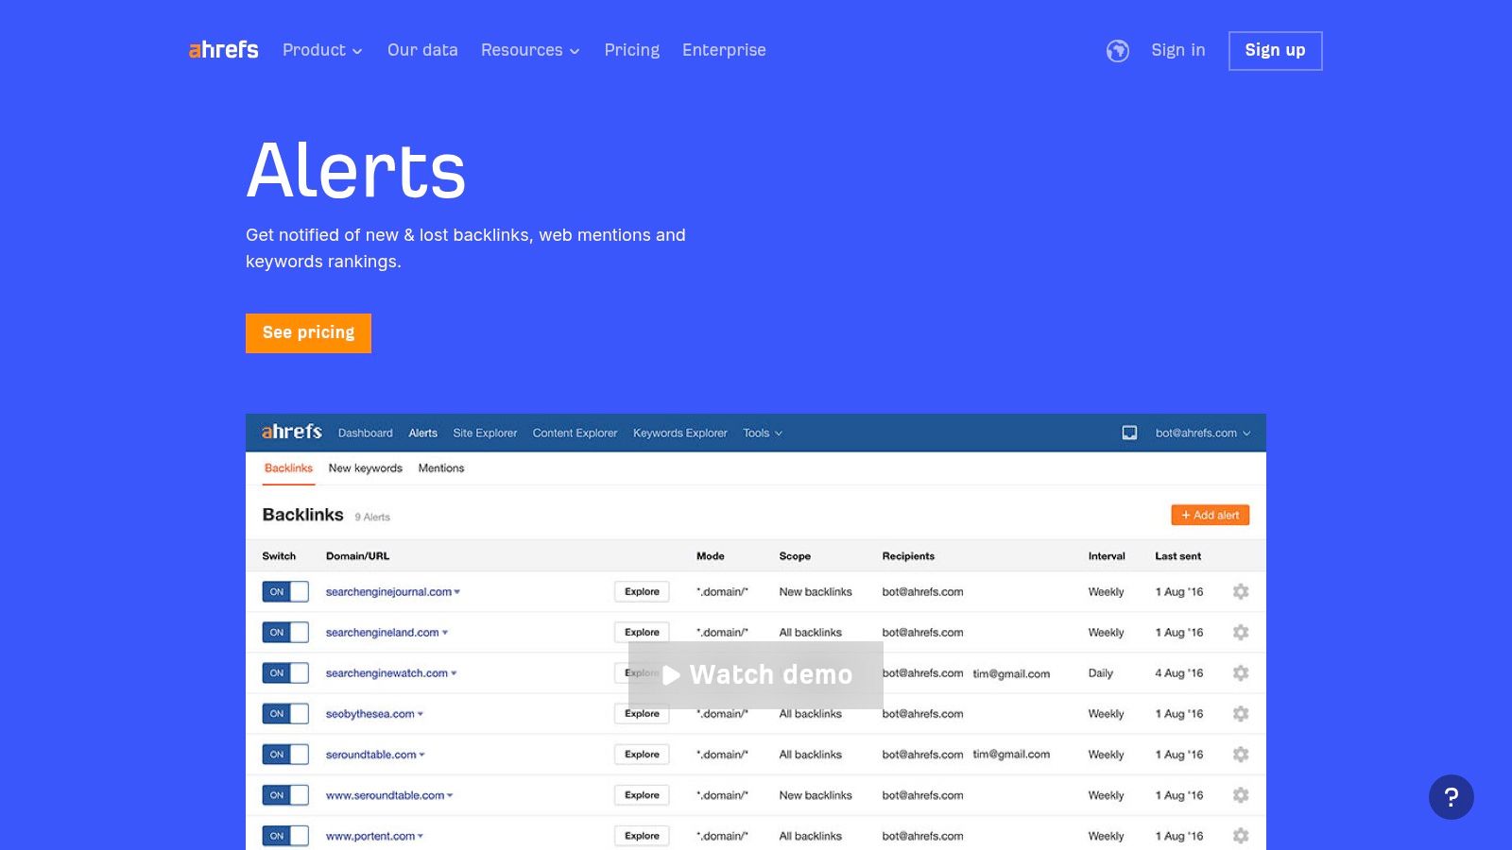Screen dimensions: 1512x850
Task: Click the Add alert button
Action: tap(1210, 515)
